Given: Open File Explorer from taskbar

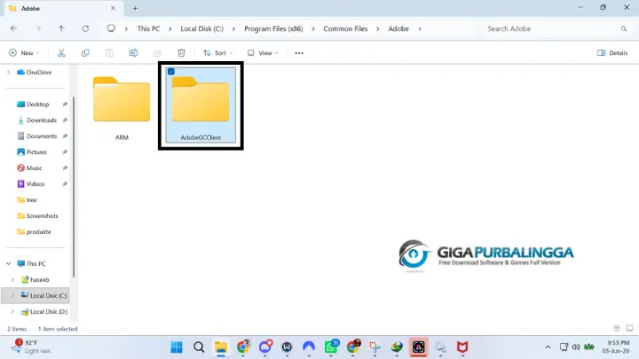Looking at the screenshot, I should (221, 347).
